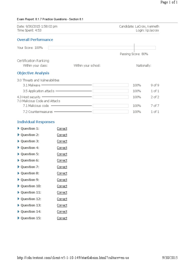Click the Date: 9/30/2015 1:58:02 pm text
The width and height of the screenshot is (195, 260).
[37, 26]
